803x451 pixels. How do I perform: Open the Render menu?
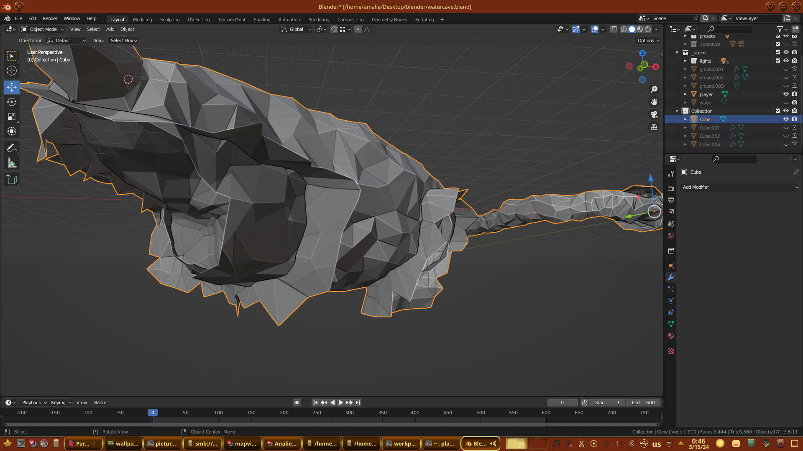pos(50,18)
